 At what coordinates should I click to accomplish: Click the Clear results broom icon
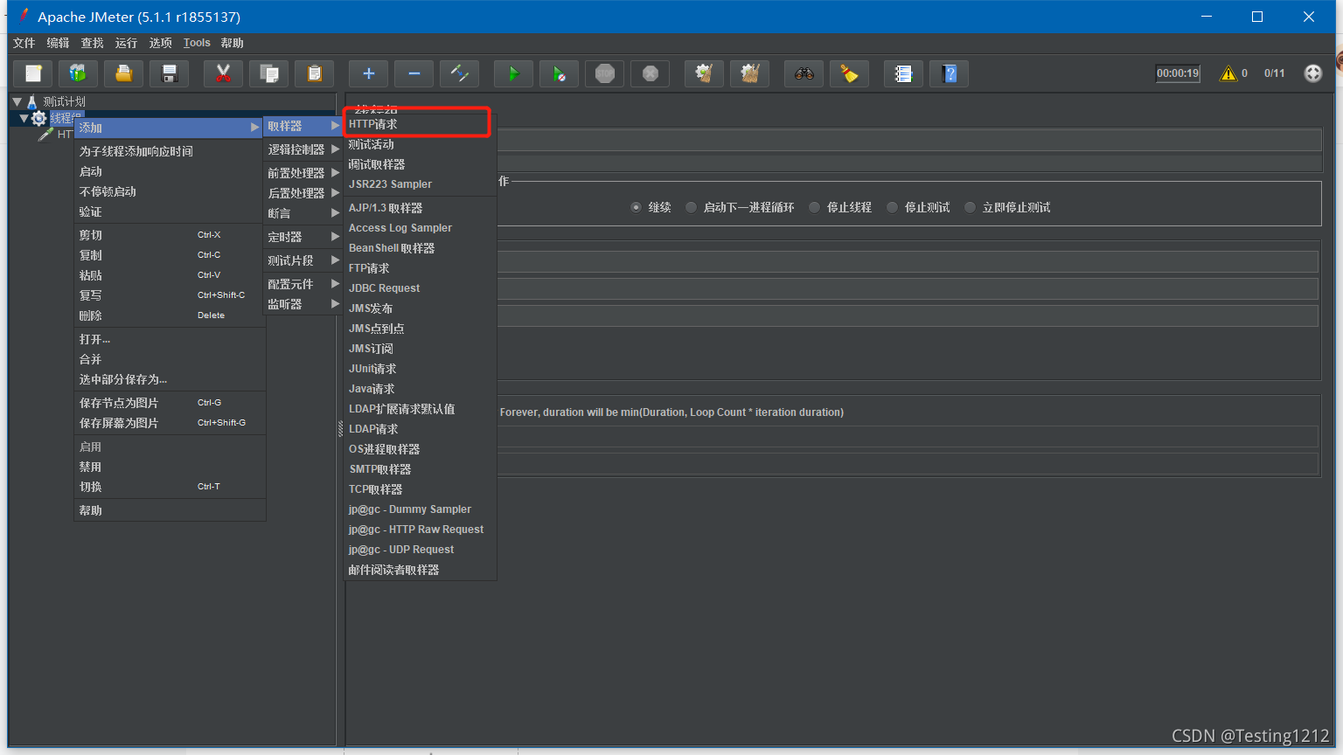705,73
